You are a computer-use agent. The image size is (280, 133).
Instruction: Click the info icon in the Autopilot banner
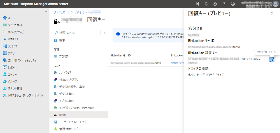coord(118,34)
